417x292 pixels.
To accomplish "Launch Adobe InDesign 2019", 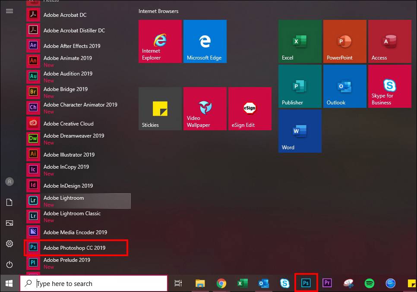I will pos(79,185).
